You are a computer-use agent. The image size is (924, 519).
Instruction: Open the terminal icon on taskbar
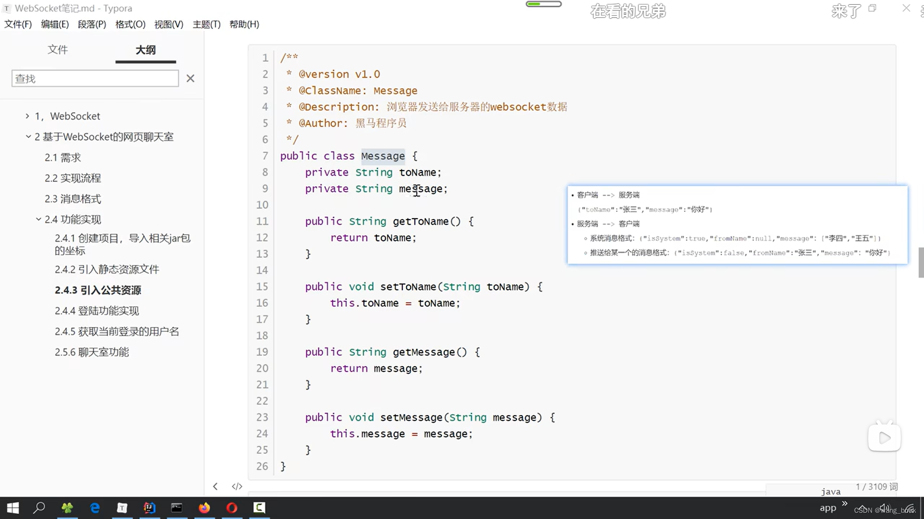coord(177,507)
